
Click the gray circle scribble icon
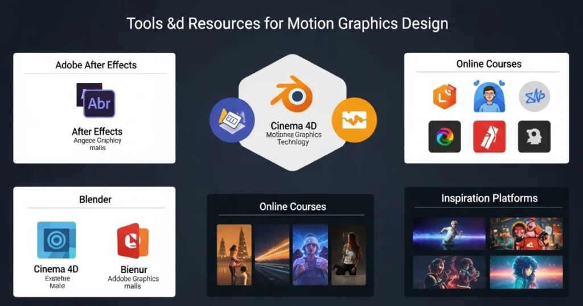click(534, 97)
